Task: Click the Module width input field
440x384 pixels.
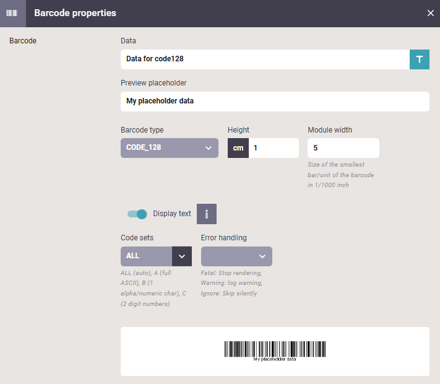Action: 343,148
